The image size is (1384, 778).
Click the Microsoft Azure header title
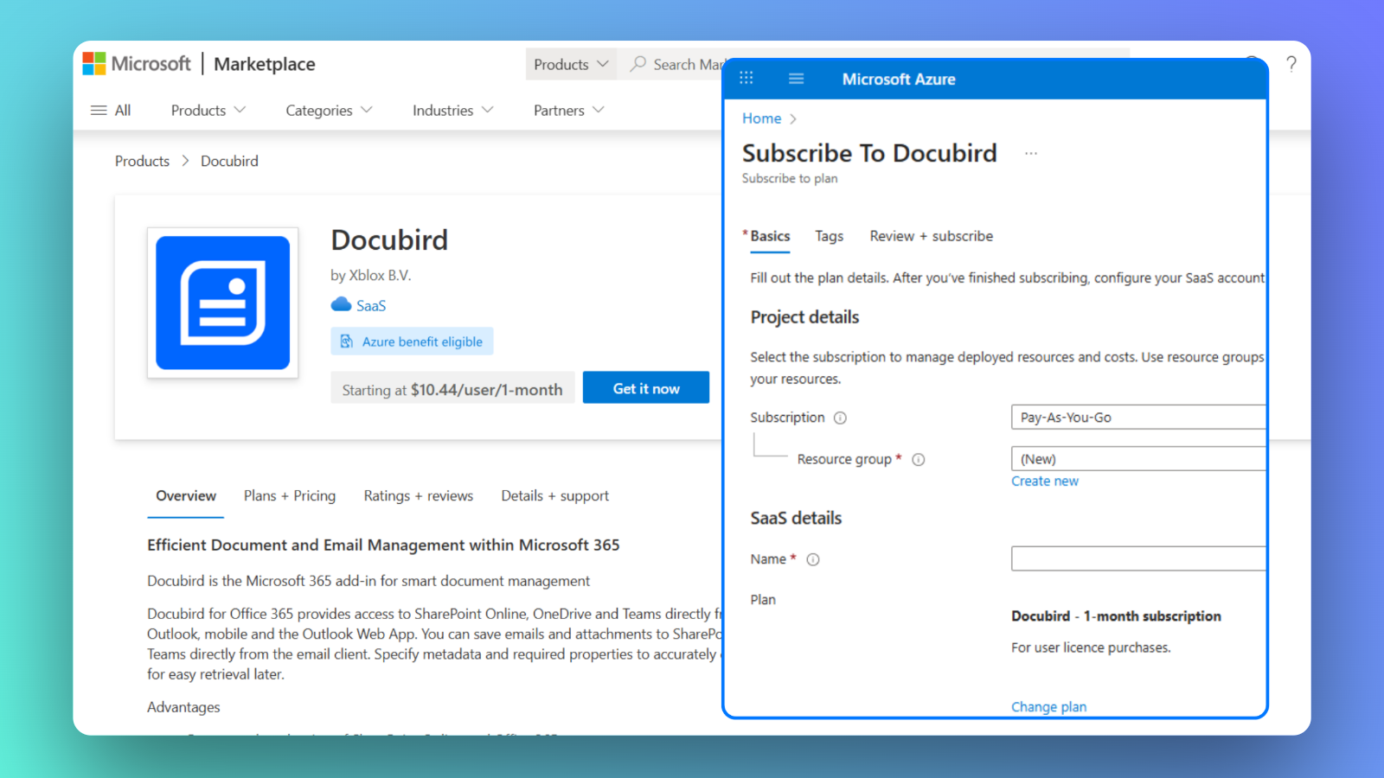coord(900,79)
